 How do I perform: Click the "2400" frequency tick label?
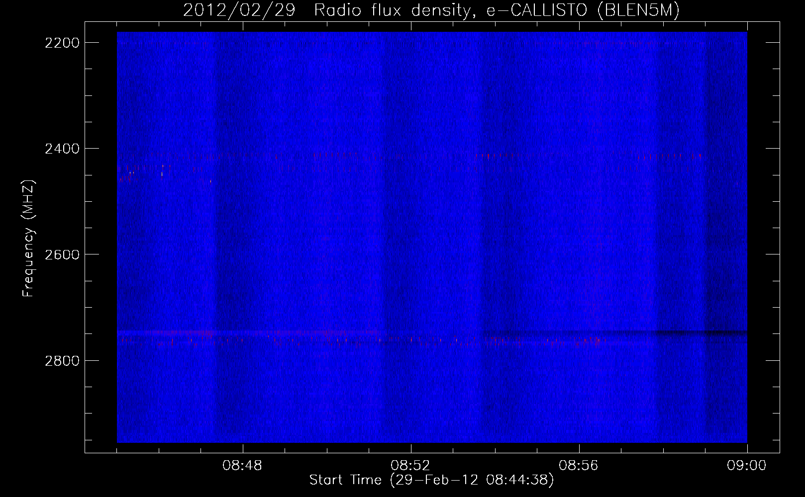coord(62,149)
